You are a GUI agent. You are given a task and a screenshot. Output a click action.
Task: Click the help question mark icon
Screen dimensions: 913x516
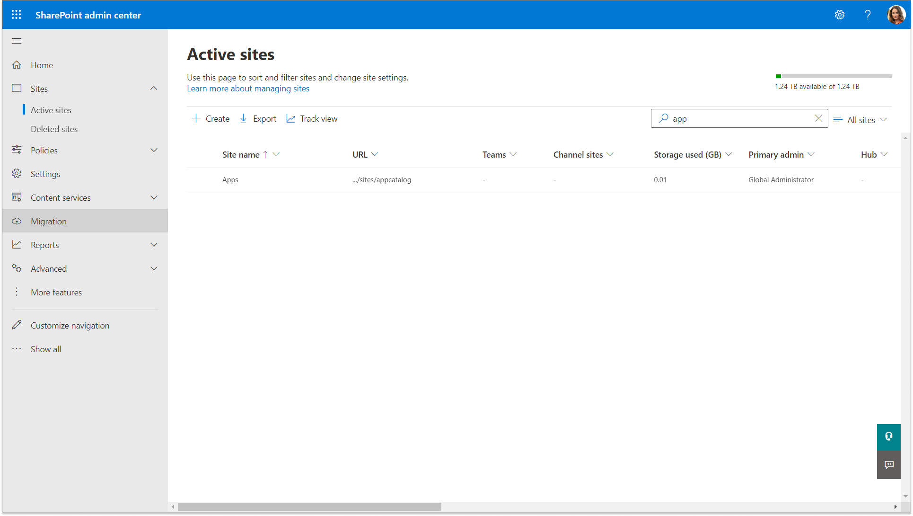coord(868,15)
